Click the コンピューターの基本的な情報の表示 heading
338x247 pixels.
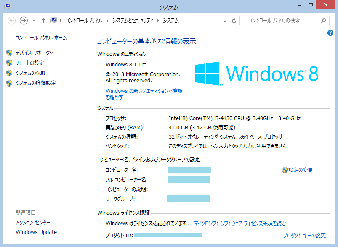click(146, 41)
